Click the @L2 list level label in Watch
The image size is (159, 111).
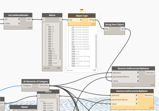[46, 68]
